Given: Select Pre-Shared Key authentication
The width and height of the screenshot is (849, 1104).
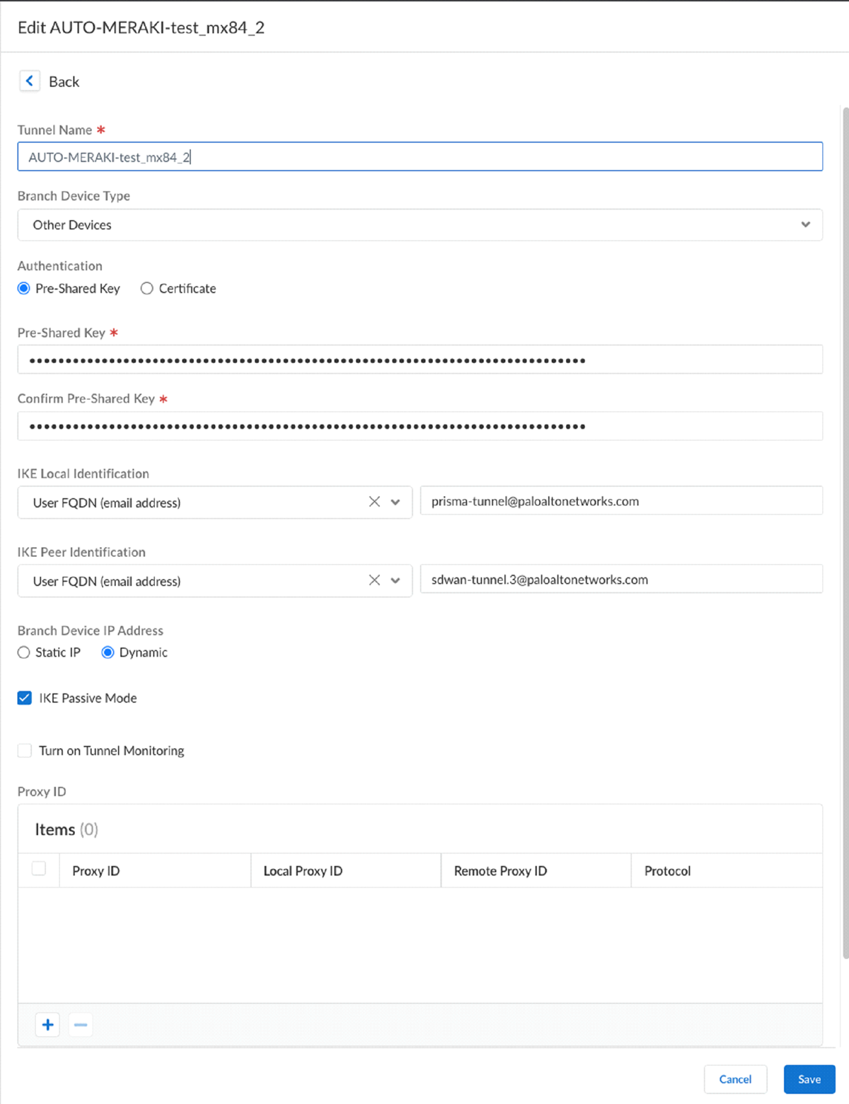Looking at the screenshot, I should tap(24, 289).
